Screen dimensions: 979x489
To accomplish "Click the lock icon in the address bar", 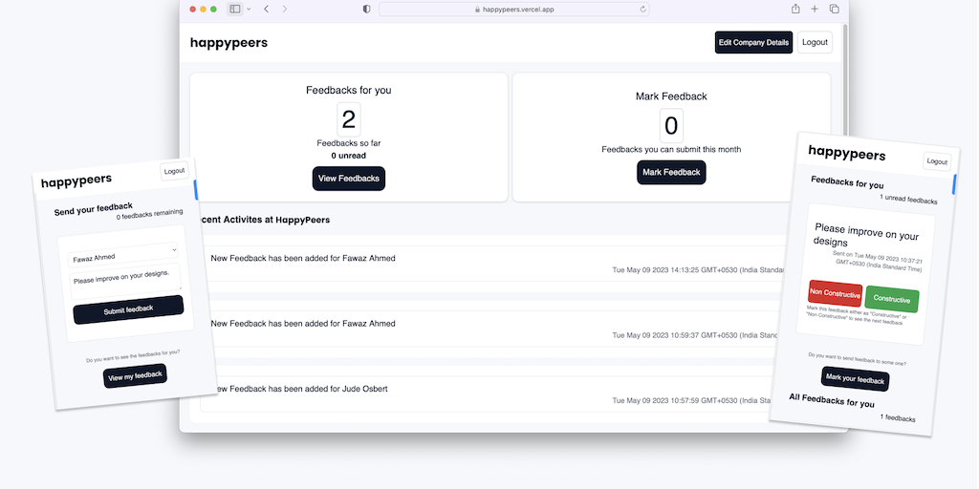I will [x=478, y=10].
